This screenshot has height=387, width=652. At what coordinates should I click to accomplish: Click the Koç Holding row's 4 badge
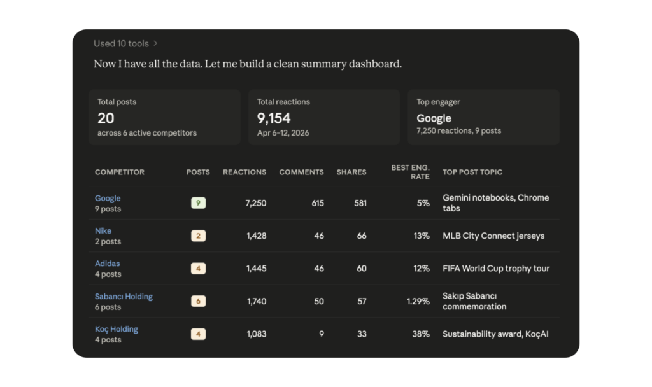pos(199,334)
